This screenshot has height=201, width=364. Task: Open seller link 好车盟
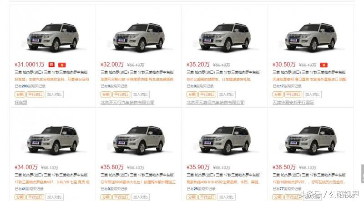pyautogui.click(x=21, y=102)
